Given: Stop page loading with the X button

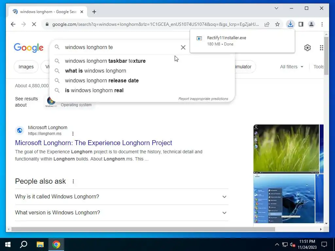Looking at the screenshot, I should click(34, 24).
